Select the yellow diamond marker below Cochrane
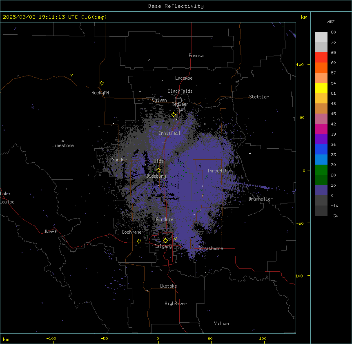Screen dimensions: 352x344 [139, 241]
